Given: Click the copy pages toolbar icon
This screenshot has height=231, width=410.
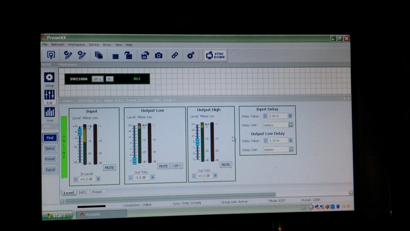Looking at the screenshot, I should coord(99,55).
